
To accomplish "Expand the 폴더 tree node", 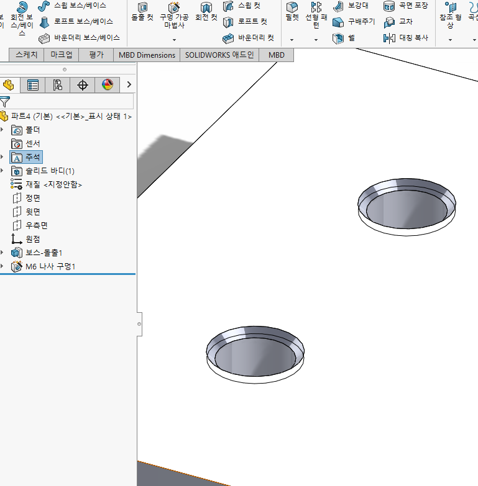I will point(2,130).
